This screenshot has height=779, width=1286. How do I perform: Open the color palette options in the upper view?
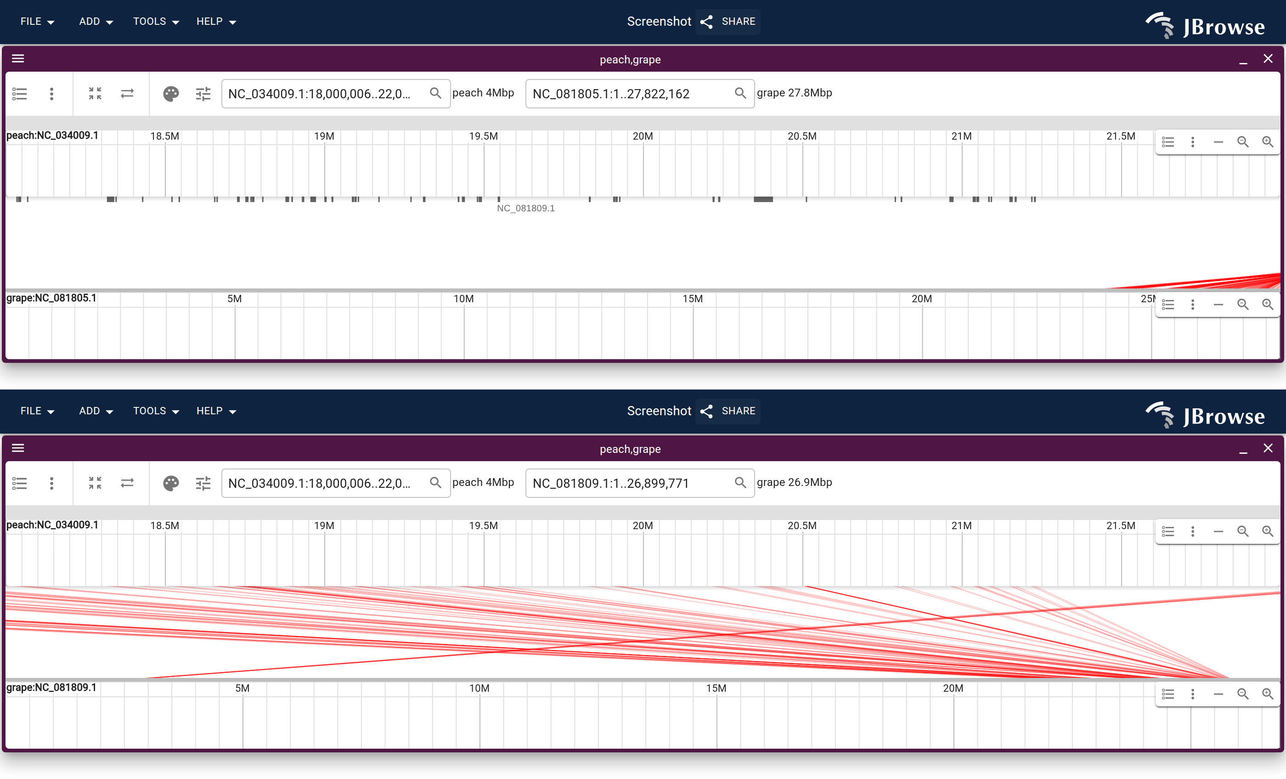pos(171,93)
